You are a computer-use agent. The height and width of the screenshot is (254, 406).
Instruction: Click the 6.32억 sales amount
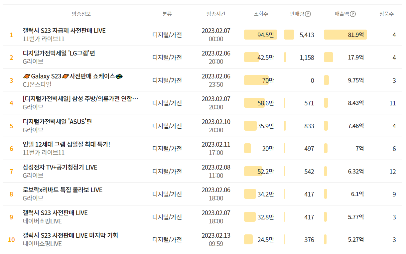[x=356, y=171]
